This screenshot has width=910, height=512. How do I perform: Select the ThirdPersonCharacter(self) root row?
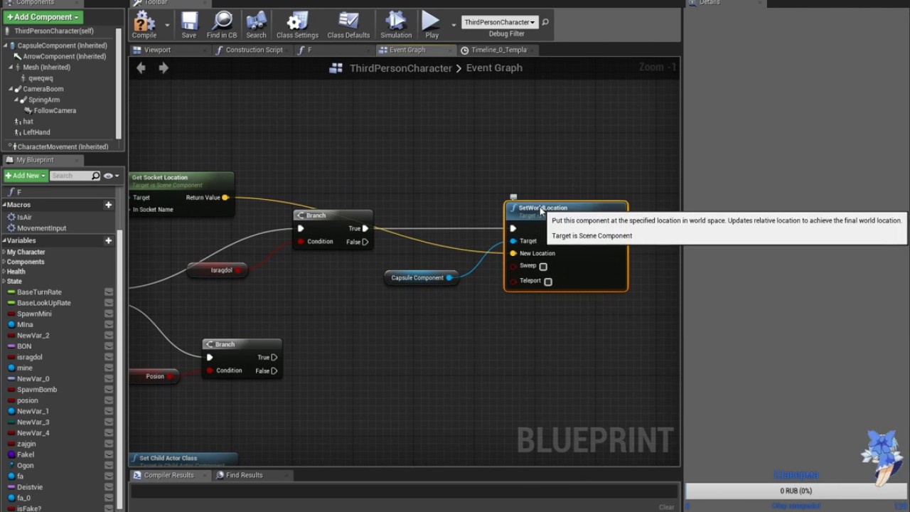[x=54, y=31]
